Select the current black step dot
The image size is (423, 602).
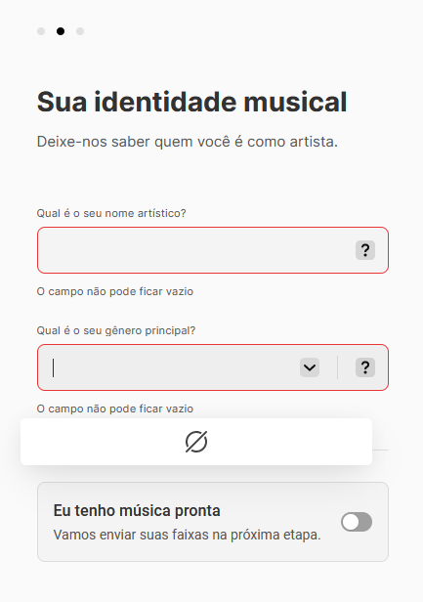pos(61,31)
